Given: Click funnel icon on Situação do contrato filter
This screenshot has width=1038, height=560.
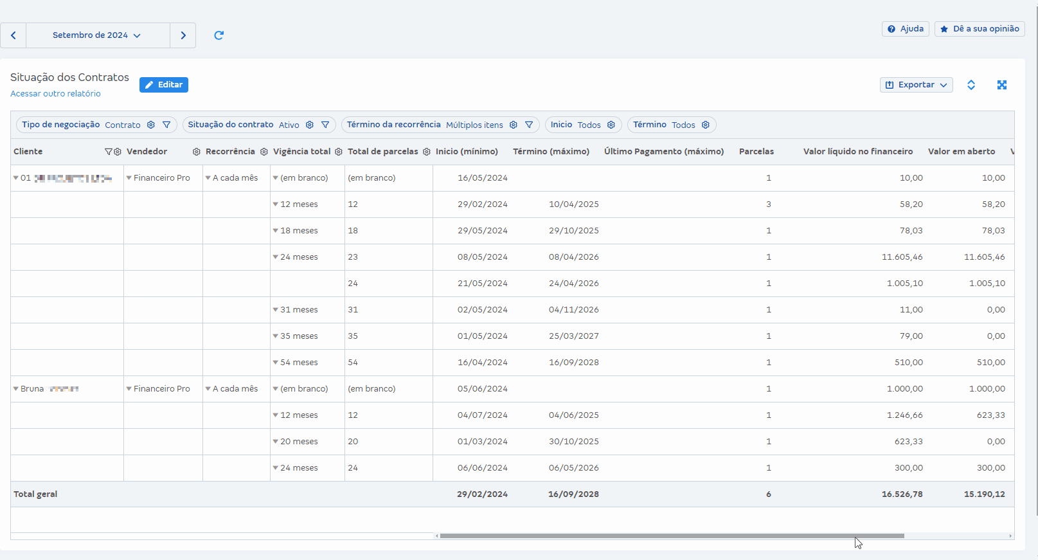Looking at the screenshot, I should 325,125.
